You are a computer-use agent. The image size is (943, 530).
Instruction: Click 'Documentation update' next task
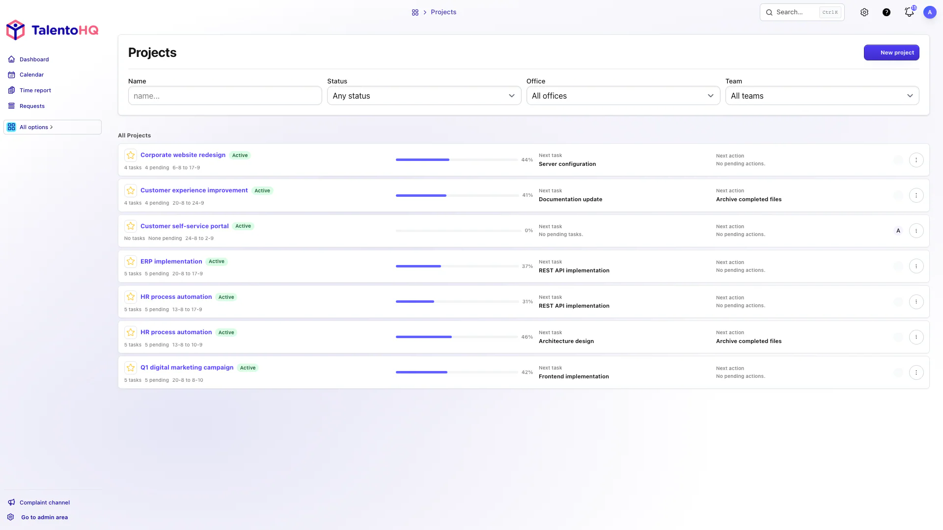point(570,199)
